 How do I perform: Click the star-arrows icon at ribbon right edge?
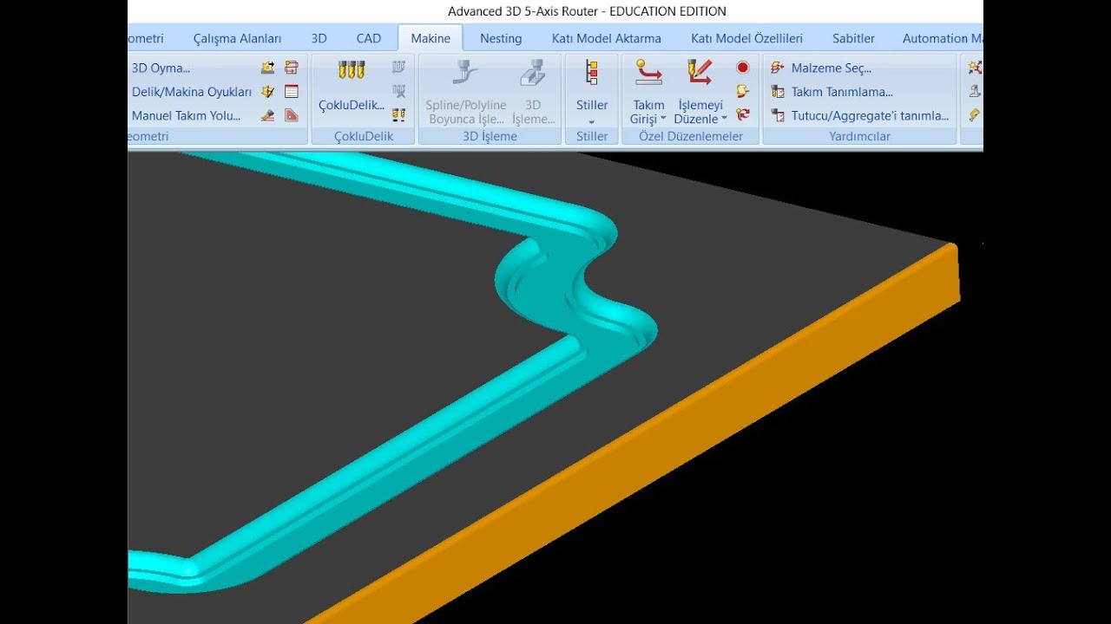[976, 67]
